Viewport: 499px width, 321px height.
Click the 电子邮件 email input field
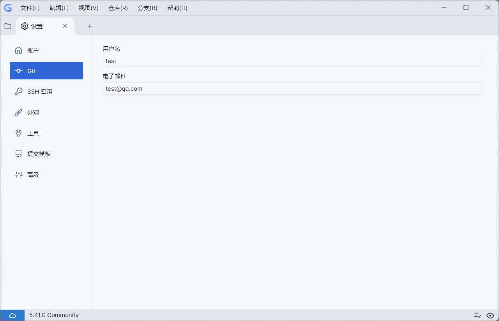pos(292,88)
